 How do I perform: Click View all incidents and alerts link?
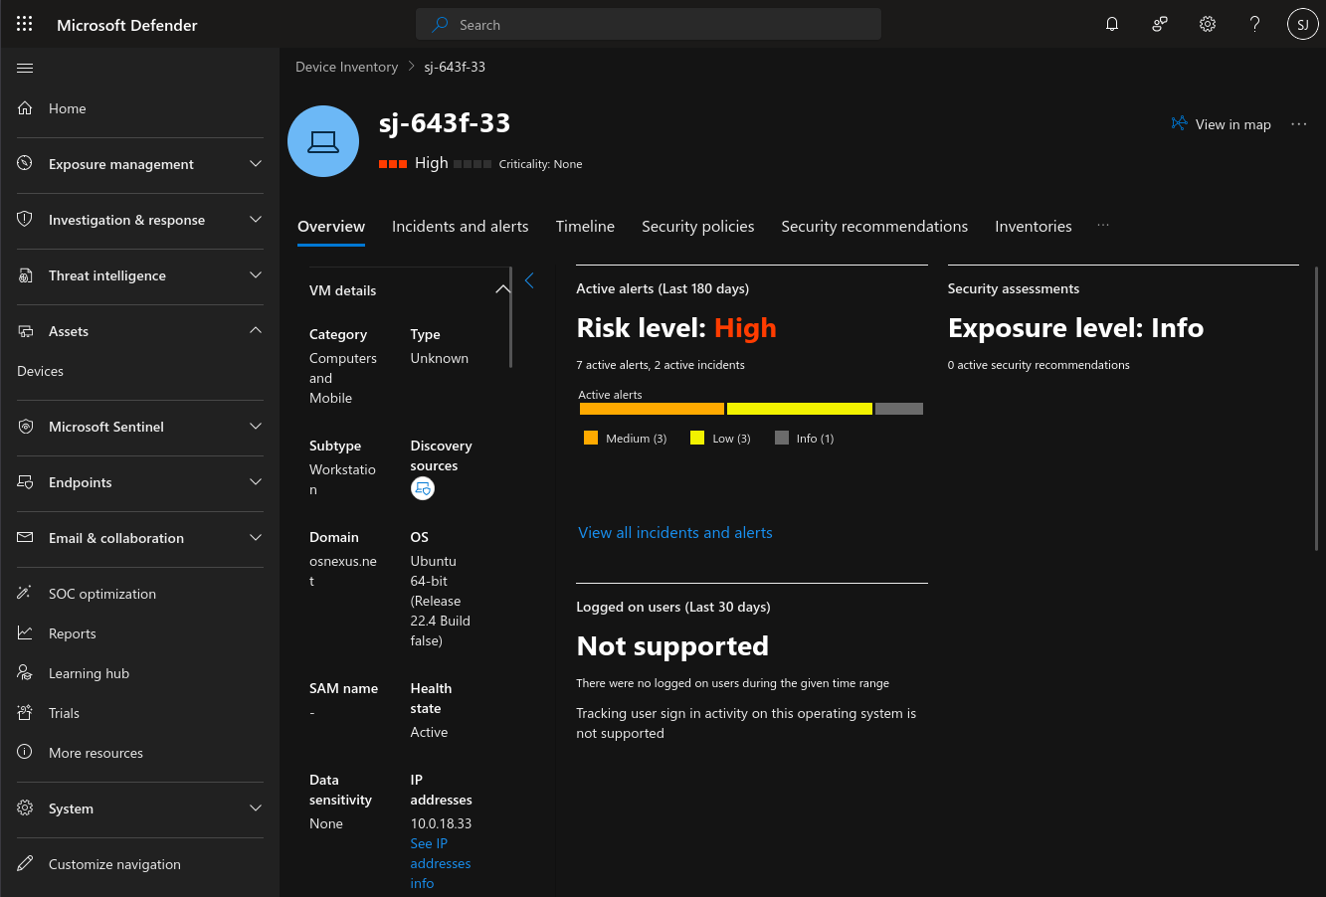point(674,533)
